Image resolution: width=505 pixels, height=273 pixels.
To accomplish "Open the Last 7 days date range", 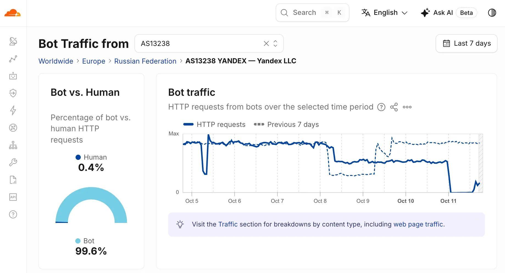I will point(467,43).
